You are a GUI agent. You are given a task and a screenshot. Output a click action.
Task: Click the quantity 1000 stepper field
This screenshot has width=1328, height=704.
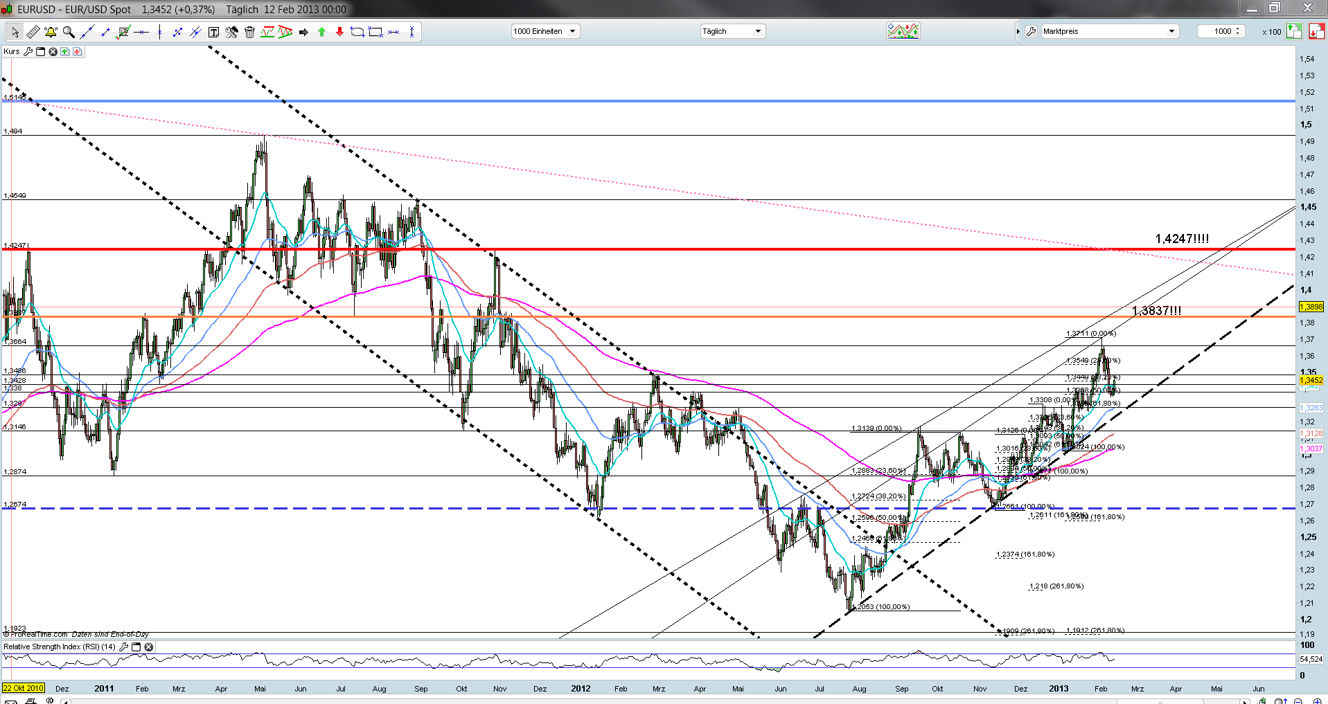(1221, 31)
